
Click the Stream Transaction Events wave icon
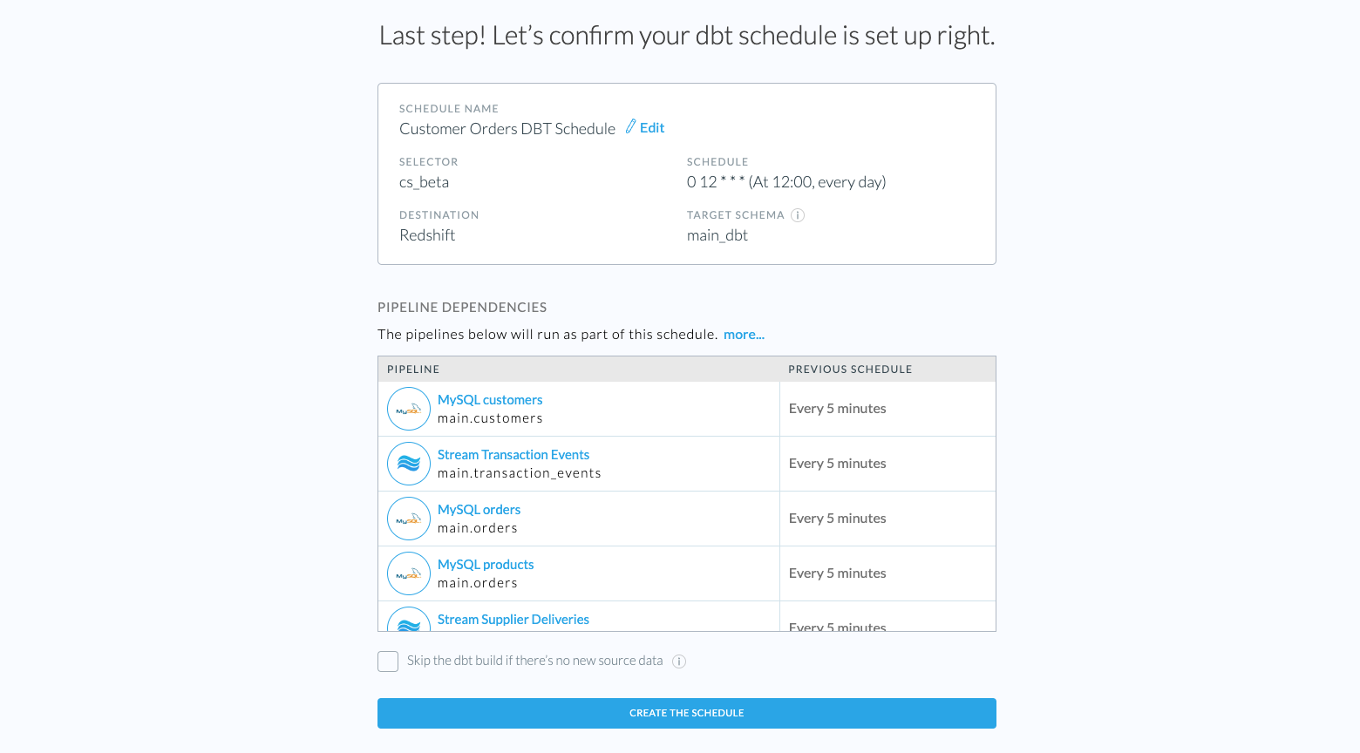click(x=409, y=464)
